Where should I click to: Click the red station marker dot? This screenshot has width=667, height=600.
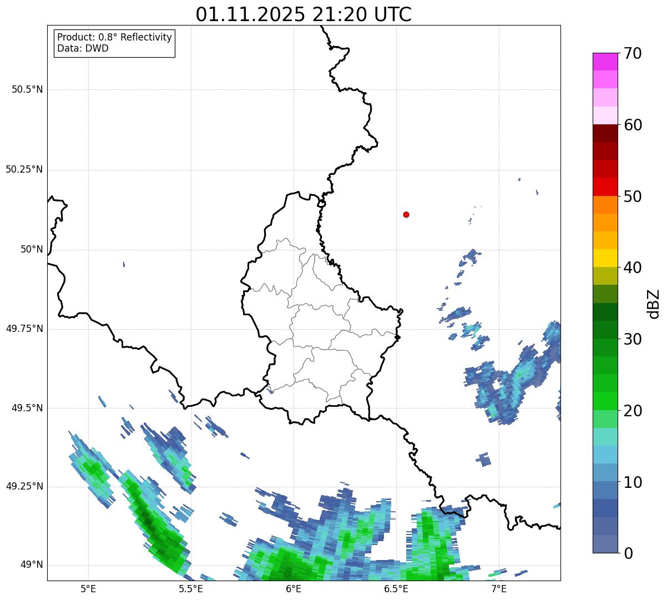pyautogui.click(x=406, y=214)
